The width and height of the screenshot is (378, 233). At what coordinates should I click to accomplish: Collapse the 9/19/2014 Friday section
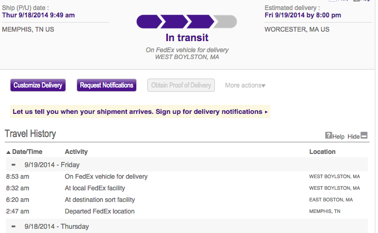14,165
